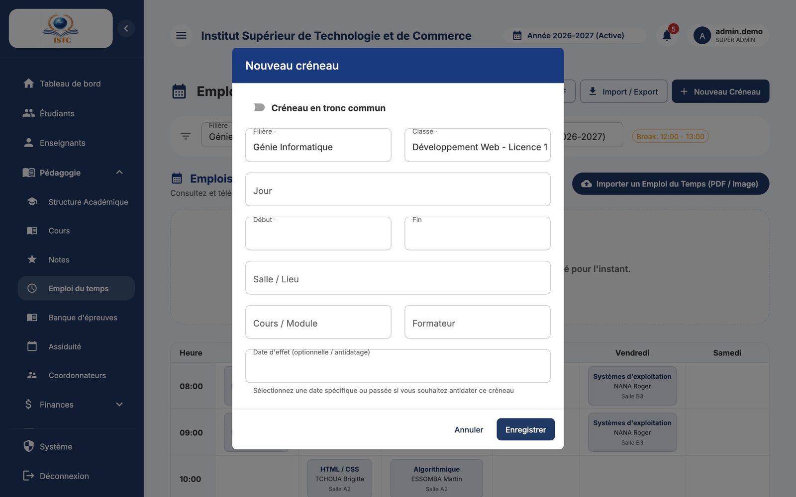Click the ISTC logo
Image resolution: width=796 pixels, height=497 pixels.
pyautogui.click(x=61, y=28)
